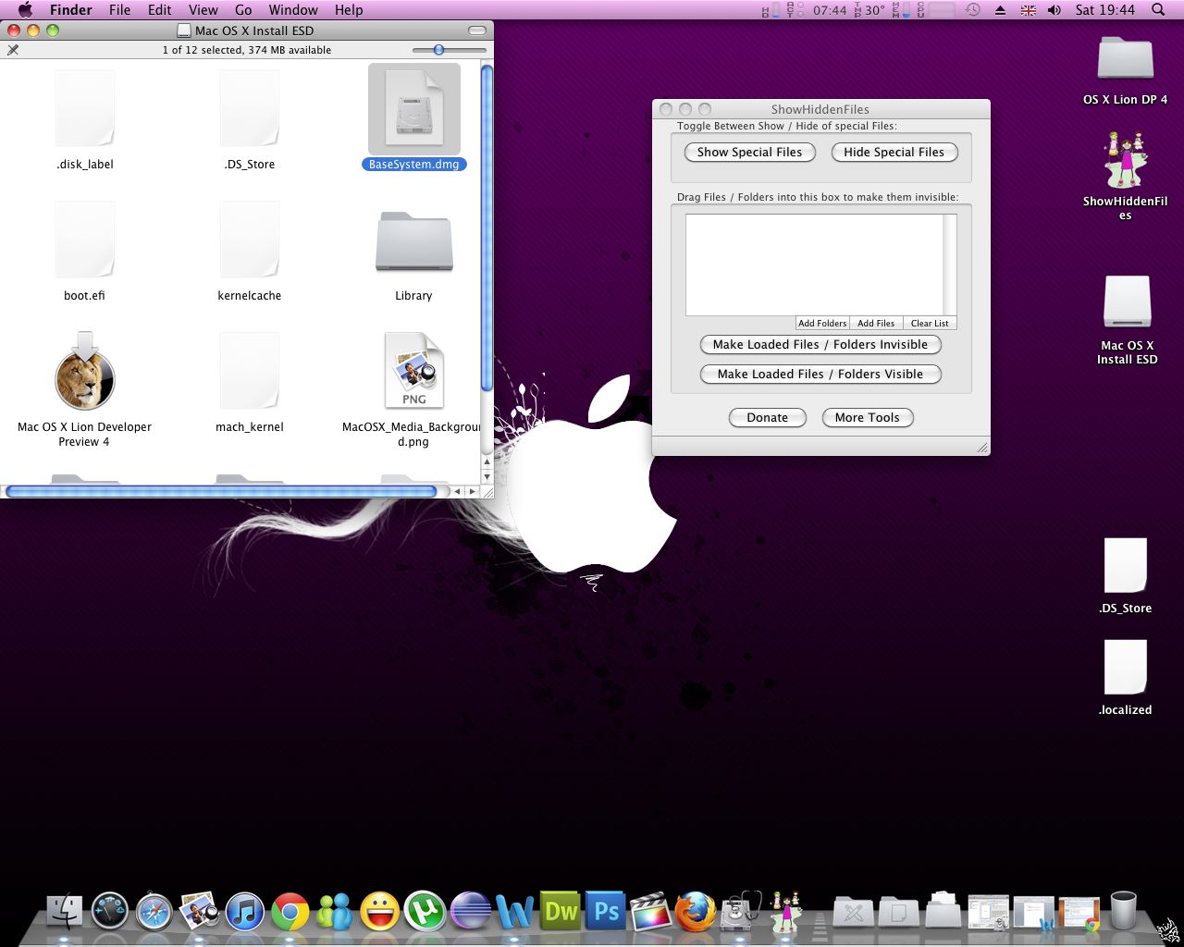Image resolution: width=1184 pixels, height=947 pixels.
Task: Launch Dashboard from the dock
Action: coord(109,912)
